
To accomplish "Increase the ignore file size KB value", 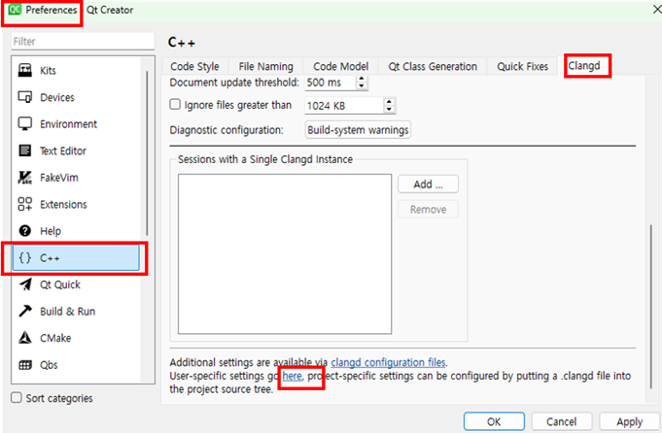I will click(389, 102).
